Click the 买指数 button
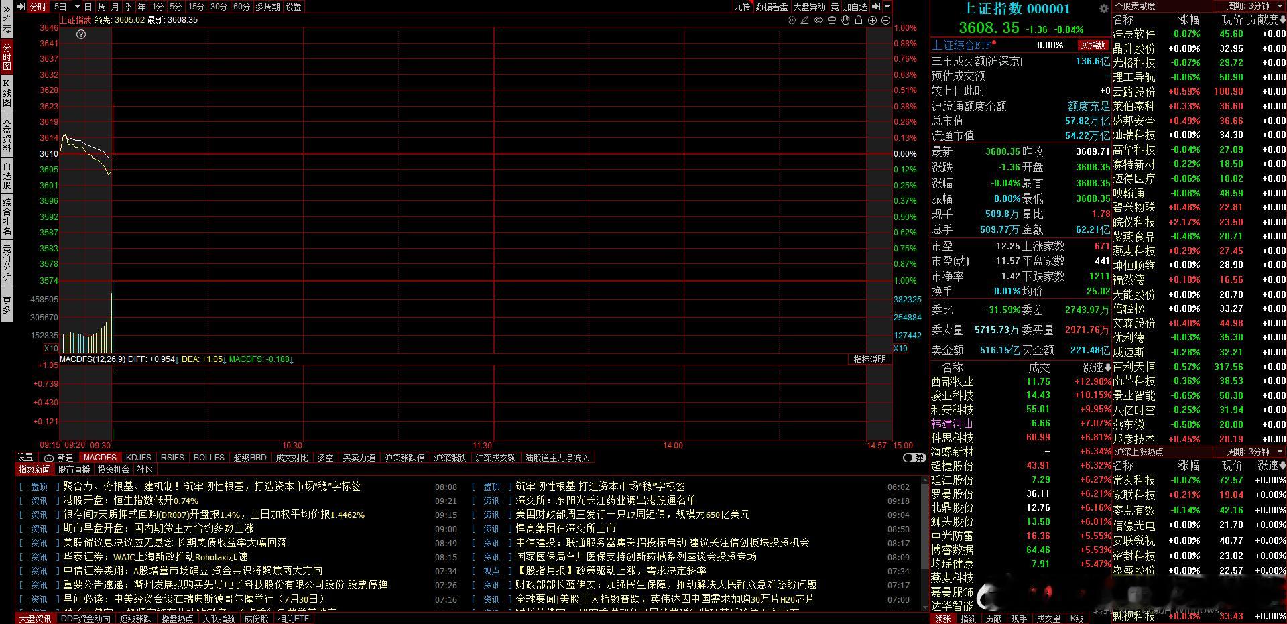The width and height of the screenshot is (1287, 624). point(1093,45)
